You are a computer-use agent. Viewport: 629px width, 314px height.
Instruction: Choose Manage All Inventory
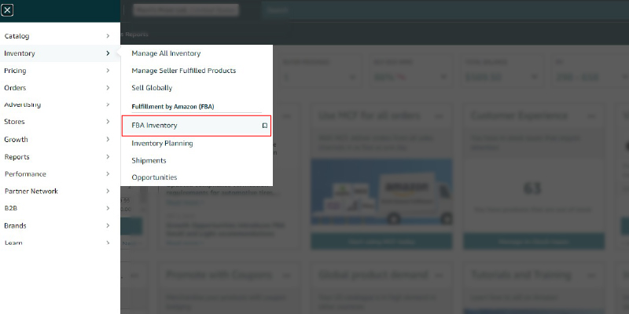pyautogui.click(x=166, y=53)
